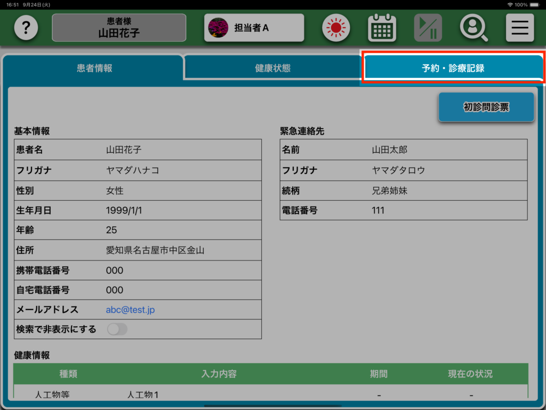This screenshot has height=410, width=546.
Task: Tap the abc@test.jp email link
Action: point(130,310)
